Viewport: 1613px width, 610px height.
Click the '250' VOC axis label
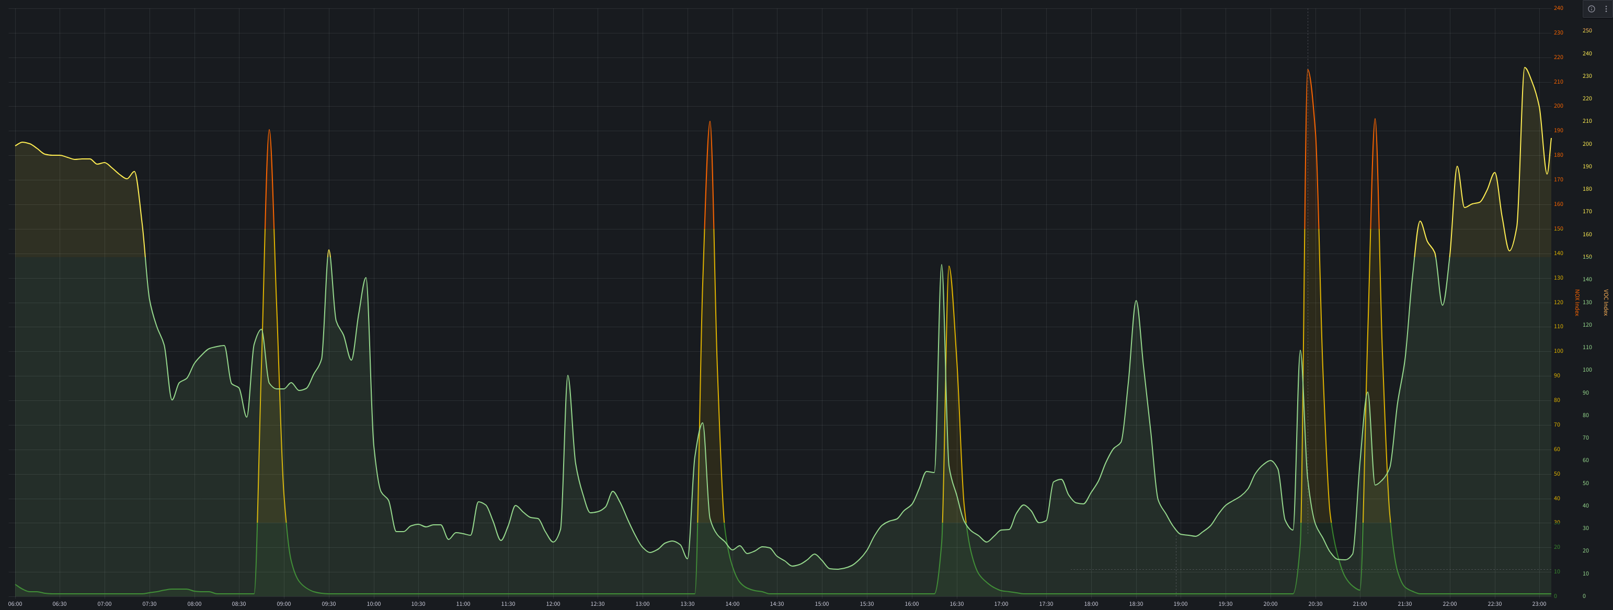pos(1587,31)
